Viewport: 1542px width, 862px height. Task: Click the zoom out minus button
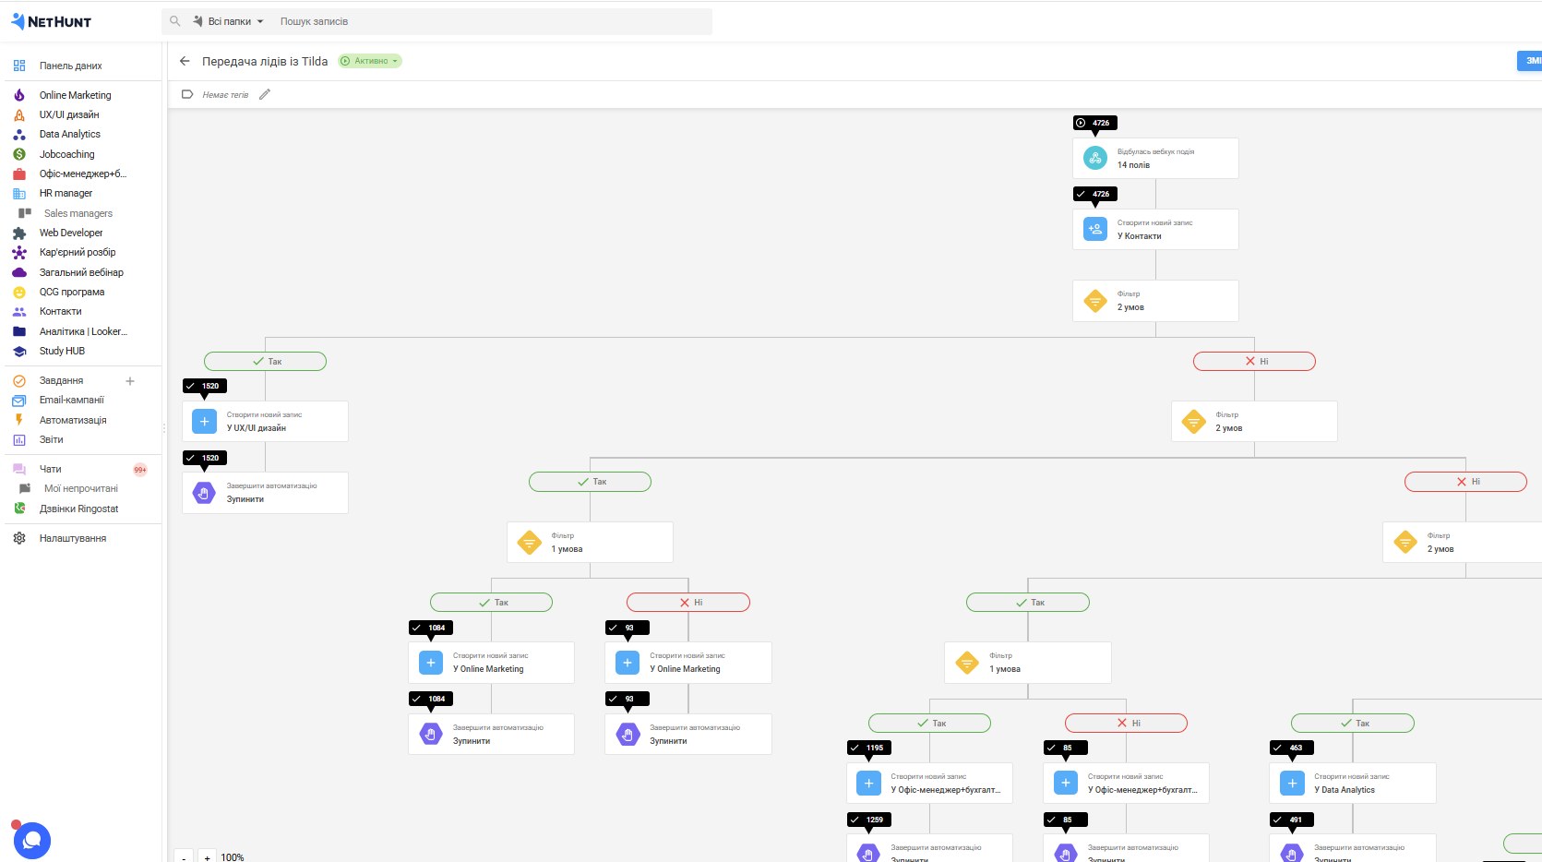184,857
